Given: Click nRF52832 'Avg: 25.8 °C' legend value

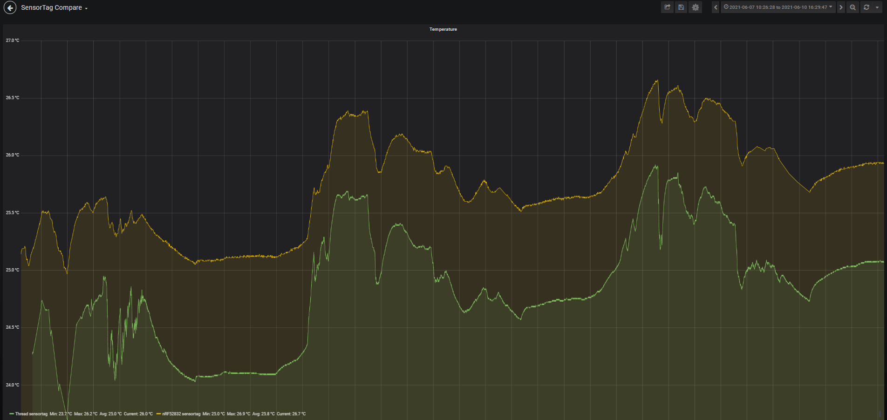Looking at the screenshot, I should tap(263, 414).
